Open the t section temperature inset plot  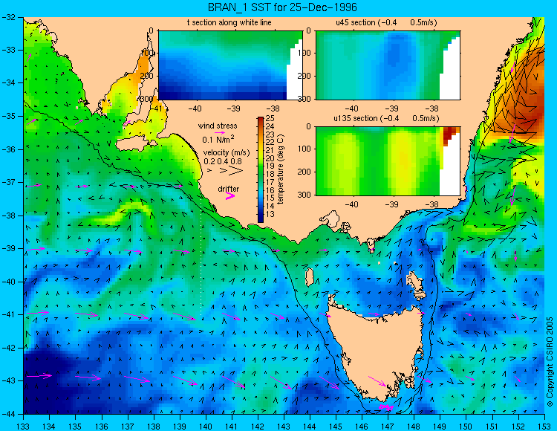click(230, 65)
